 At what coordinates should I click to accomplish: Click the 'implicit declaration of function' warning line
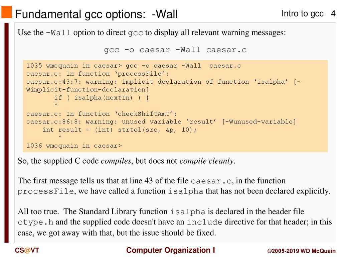(163, 82)
